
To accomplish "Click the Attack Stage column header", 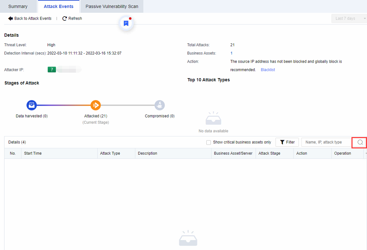I will pos(269,153).
